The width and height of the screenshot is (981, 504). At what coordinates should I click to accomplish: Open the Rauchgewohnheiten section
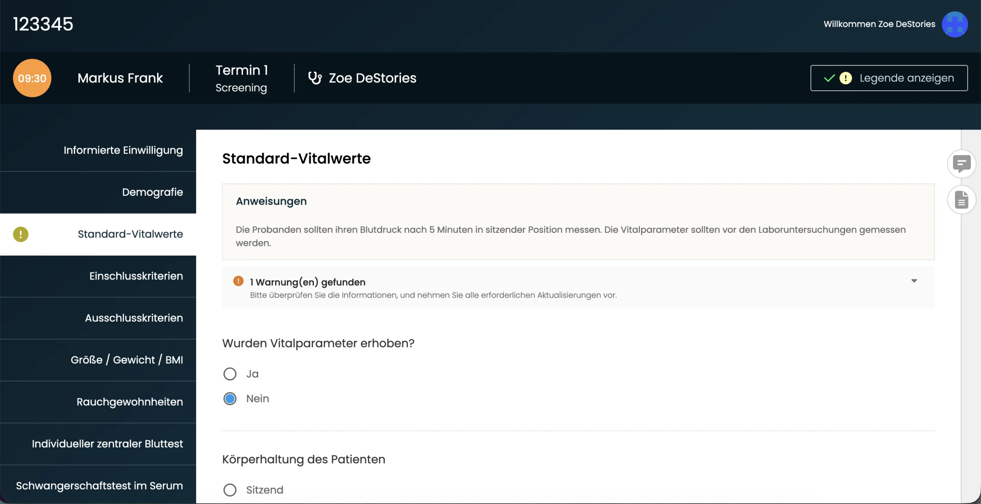click(x=130, y=402)
